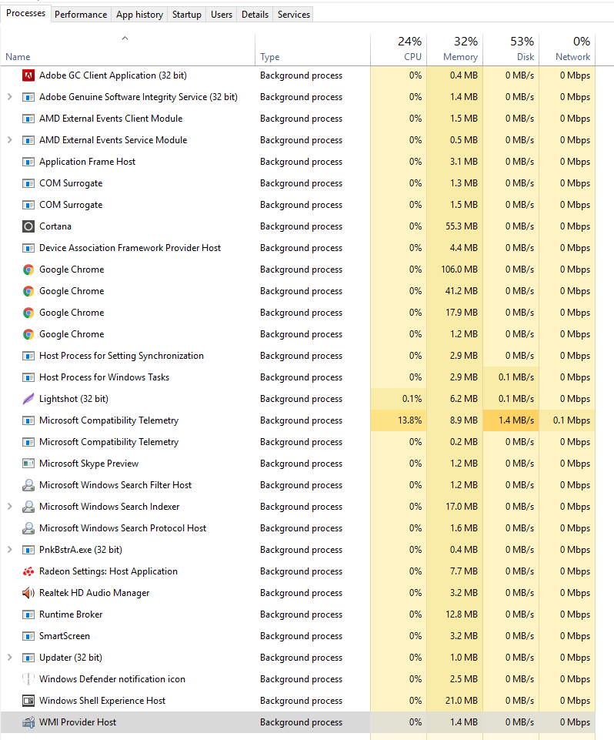Screen dimensions: 614x740
Task: Go to the Services tab
Action: (x=294, y=14)
